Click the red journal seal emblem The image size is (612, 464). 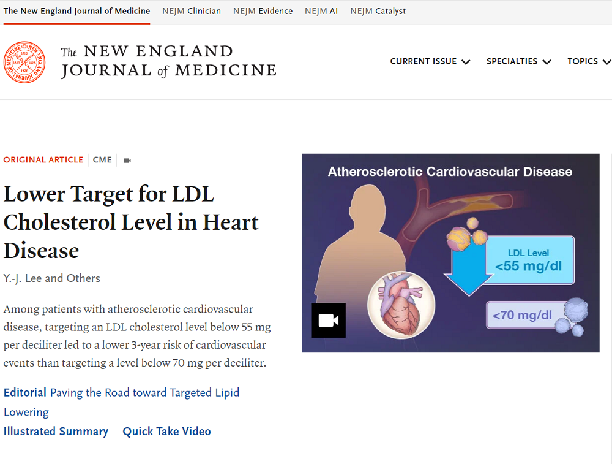(x=24, y=62)
